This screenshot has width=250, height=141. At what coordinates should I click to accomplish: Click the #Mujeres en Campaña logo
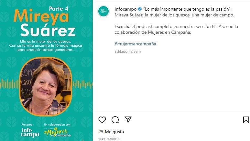click(57, 132)
